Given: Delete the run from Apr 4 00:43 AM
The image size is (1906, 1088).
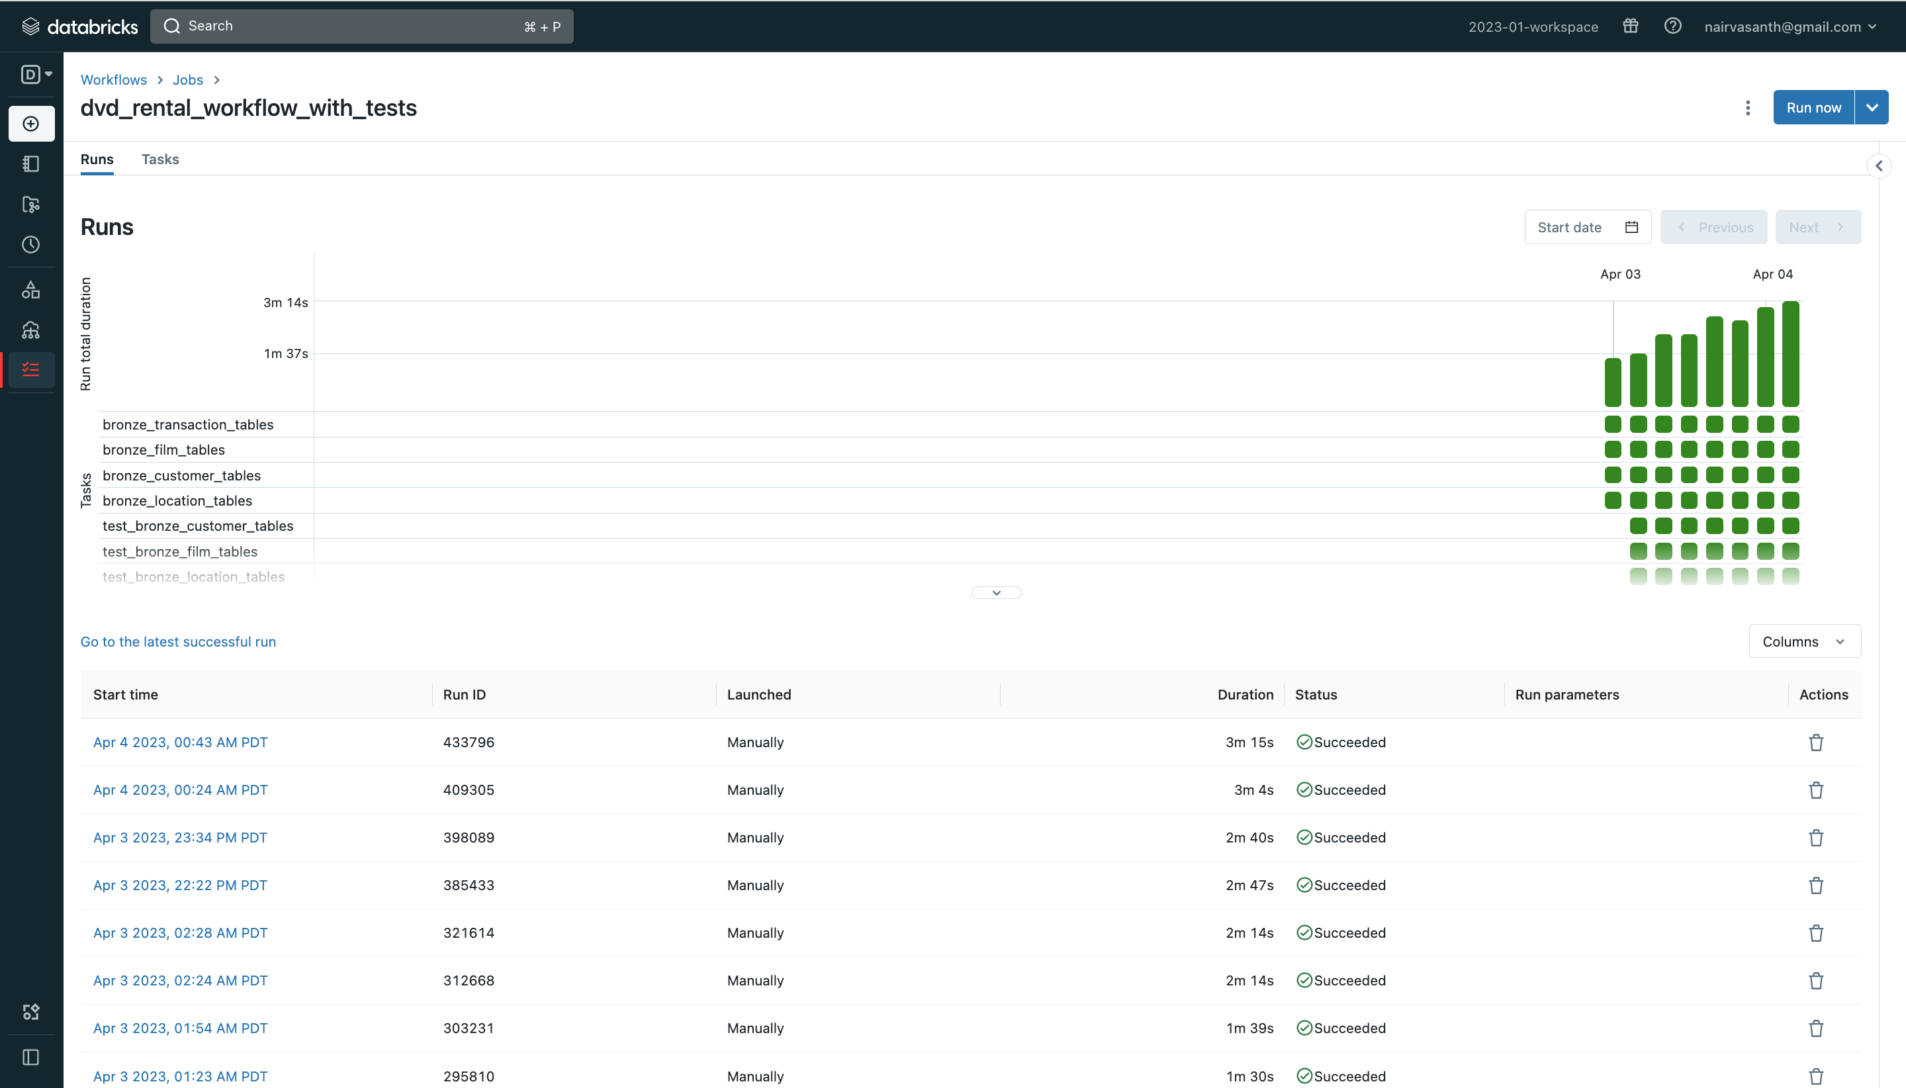Looking at the screenshot, I should (1817, 742).
